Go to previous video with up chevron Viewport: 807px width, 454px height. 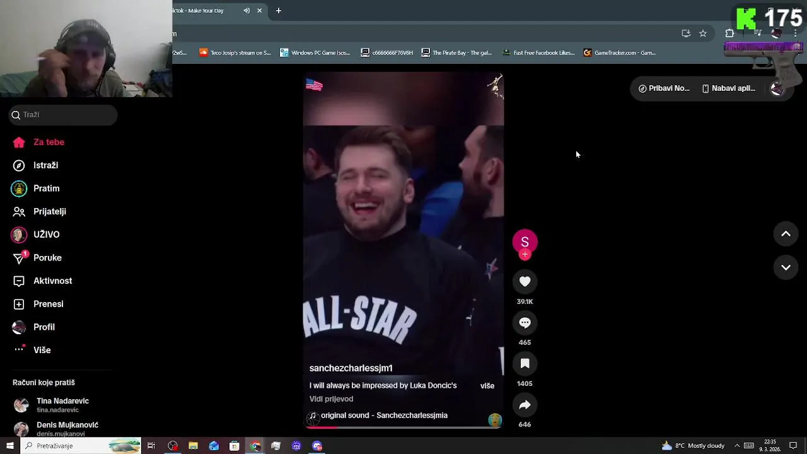[x=786, y=234]
